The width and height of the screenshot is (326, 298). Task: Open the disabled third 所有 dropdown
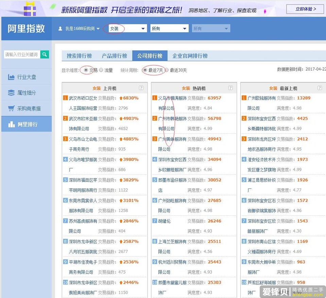(211, 29)
